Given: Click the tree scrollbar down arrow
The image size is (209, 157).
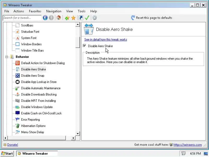Looking at the screenshot, I should pos(78,133).
